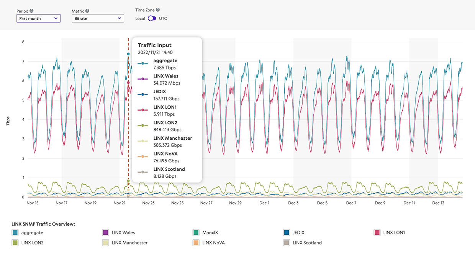Click the aggregate data point on the dashed marker line
475x254 pixels.
[128, 54]
